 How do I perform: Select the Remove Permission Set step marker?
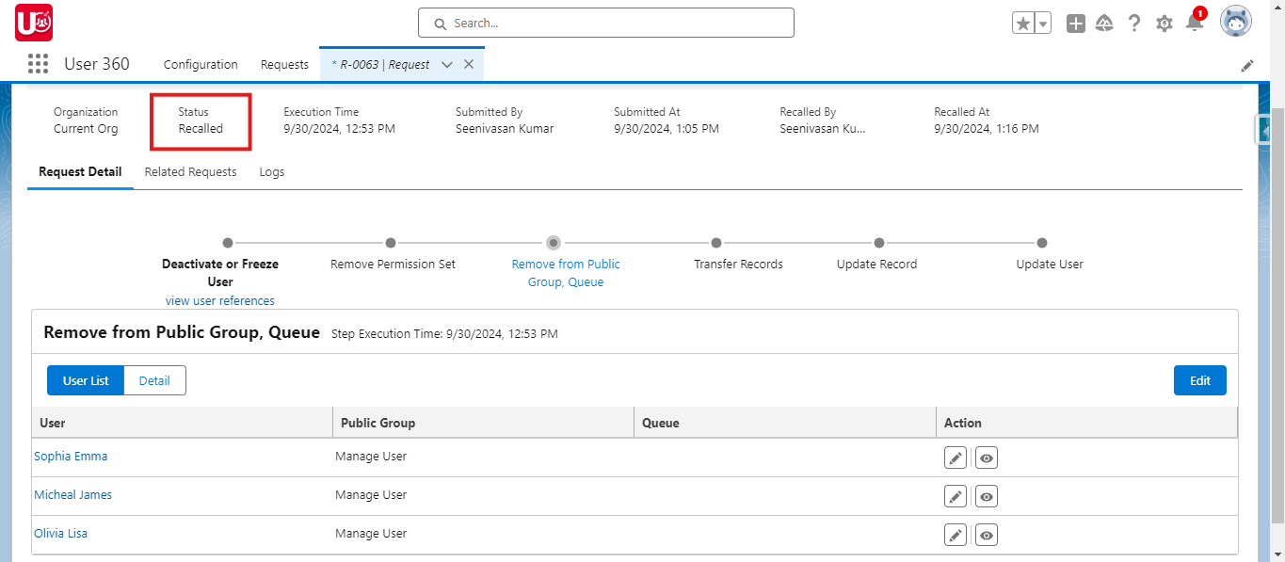point(391,243)
